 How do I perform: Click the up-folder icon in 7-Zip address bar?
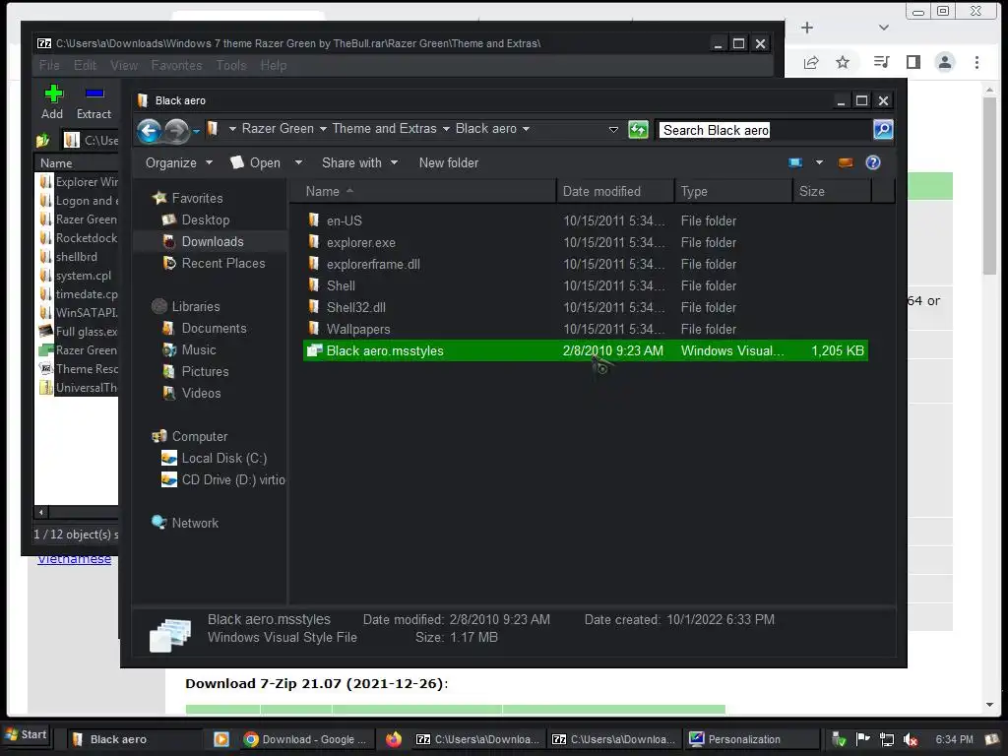click(43, 140)
